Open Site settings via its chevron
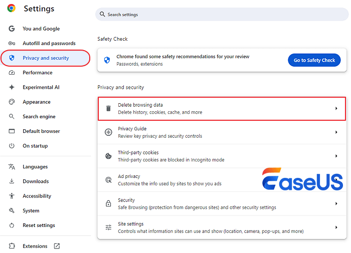This screenshot has width=351, height=253. (x=336, y=227)
